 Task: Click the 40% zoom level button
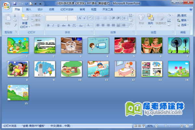[x=150, y=126]
